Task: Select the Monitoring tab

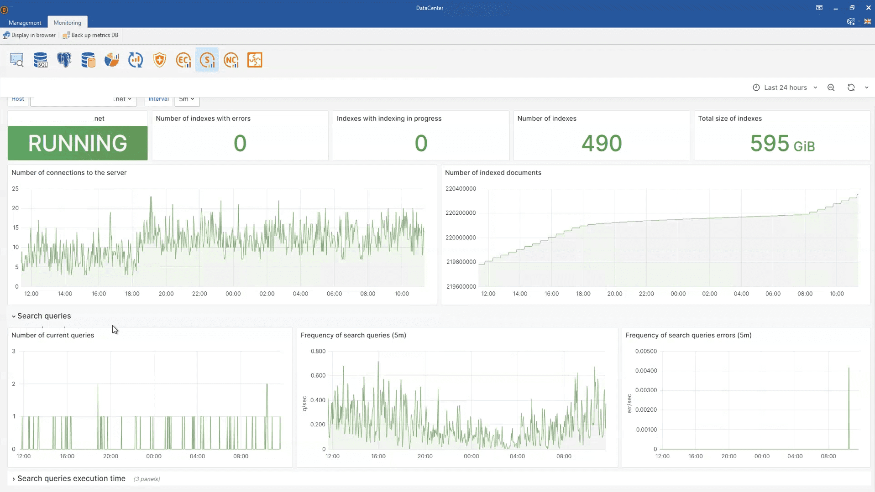Action: (67, 22)
